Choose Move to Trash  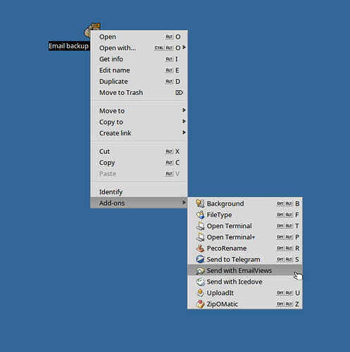[139, 93]
